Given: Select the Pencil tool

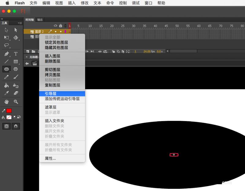Looking at the screenshot, I should (x=6, y=77).
